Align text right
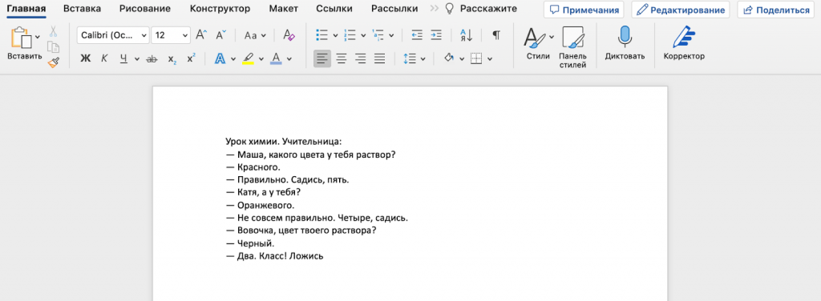This screenshot has width=821, height=301. point(360,58)
